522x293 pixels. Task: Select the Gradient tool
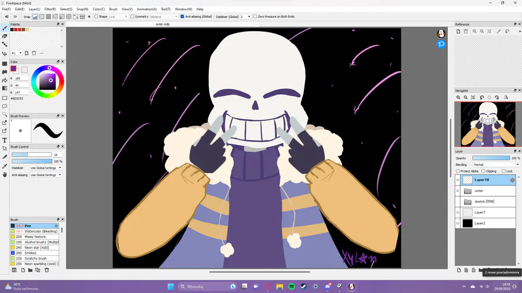5,89
